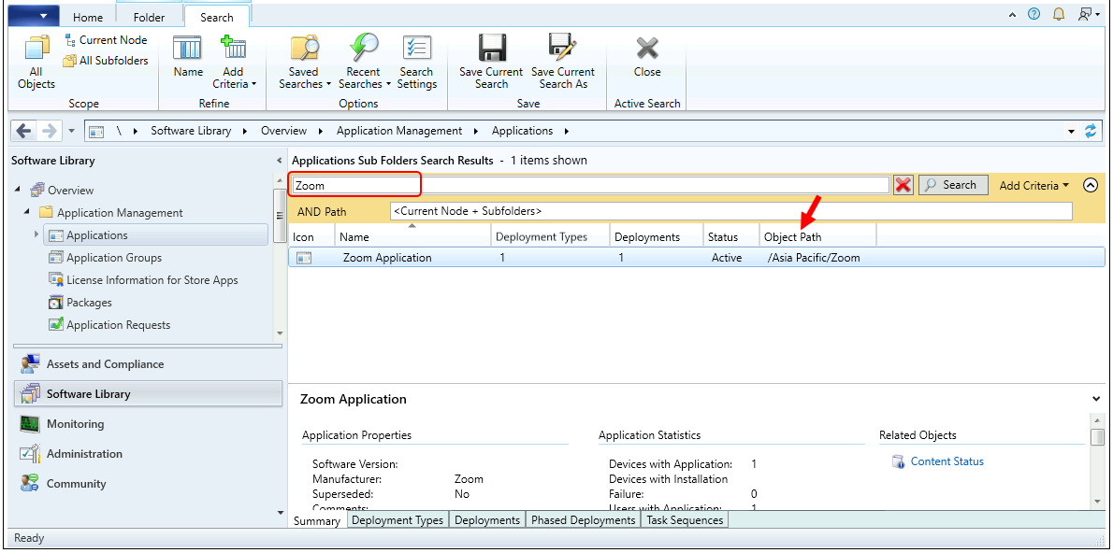1113x553 pixels.
Task: Click the Search button
Action: point(953,185)
